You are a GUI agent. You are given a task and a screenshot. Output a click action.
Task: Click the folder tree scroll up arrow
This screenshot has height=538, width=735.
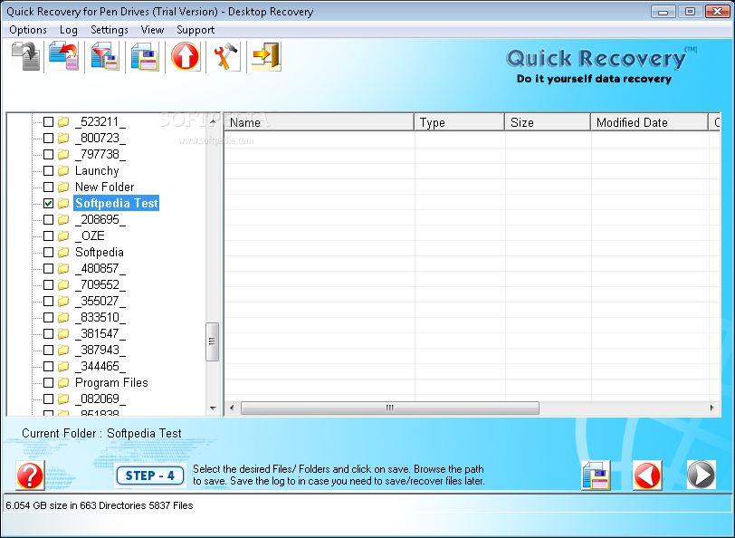(213, 121)
